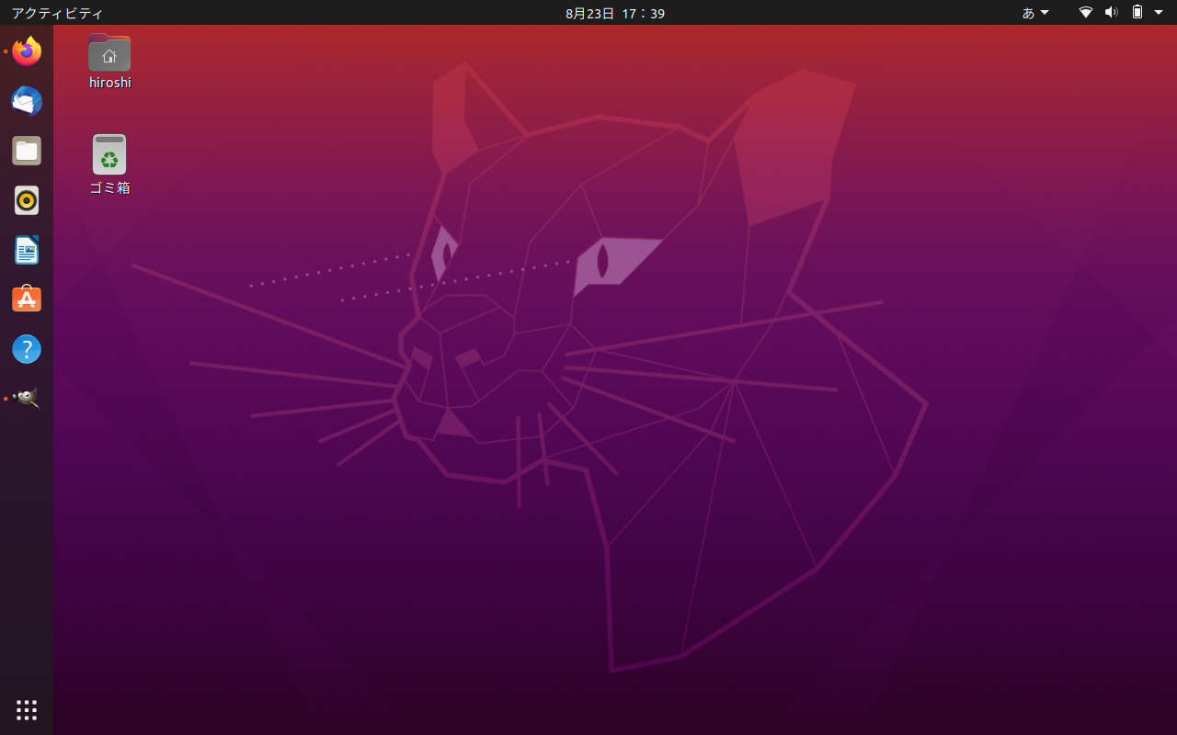
Task: Open the Files manager in the dock
Action: pos(27,151)
